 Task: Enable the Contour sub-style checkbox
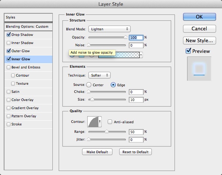tap(13, 75)
